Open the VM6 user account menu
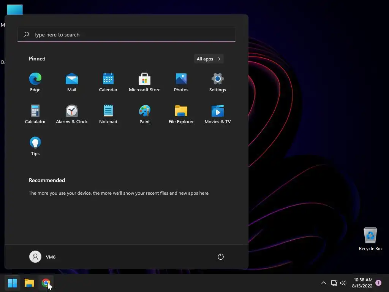This screenshot has height=292, width=389. point(43,257)
